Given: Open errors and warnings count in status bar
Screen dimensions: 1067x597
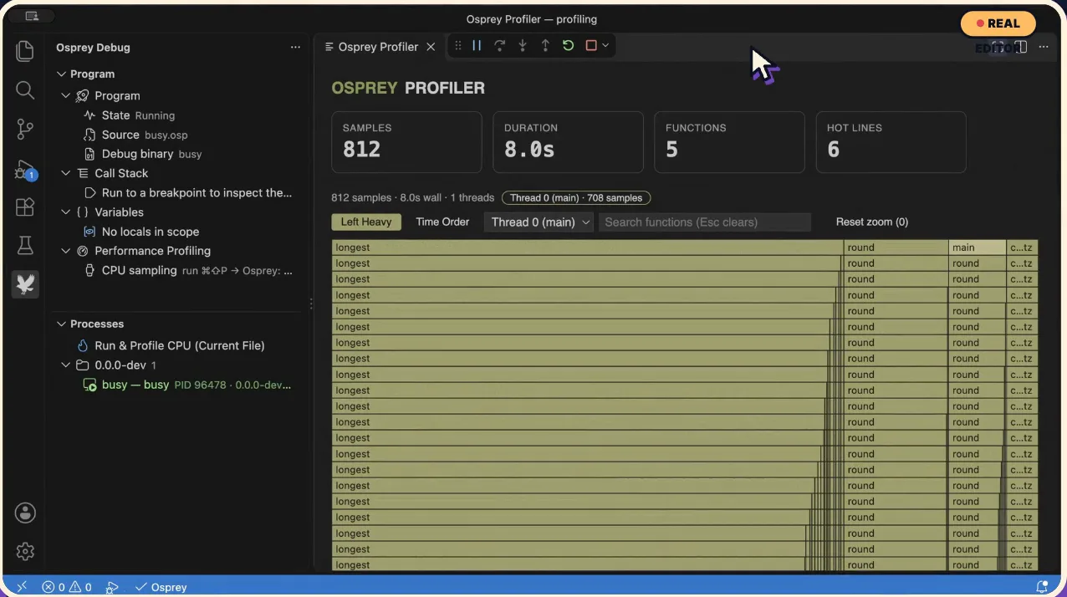Looking at the screenshot, I should [67, 587].
